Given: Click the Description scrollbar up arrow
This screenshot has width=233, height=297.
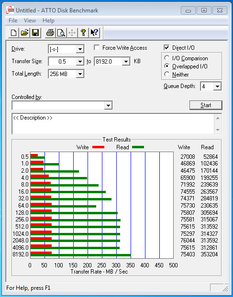Looking at the screenshot, I should click(218, 118).
